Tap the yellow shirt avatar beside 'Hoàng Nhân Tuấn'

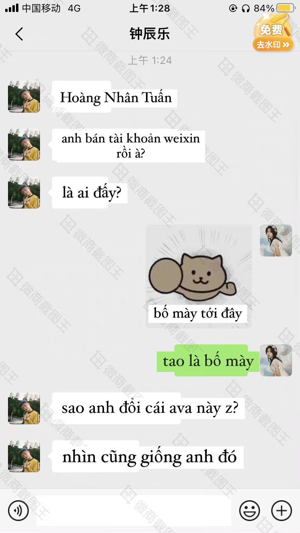(x=24, y=97)
